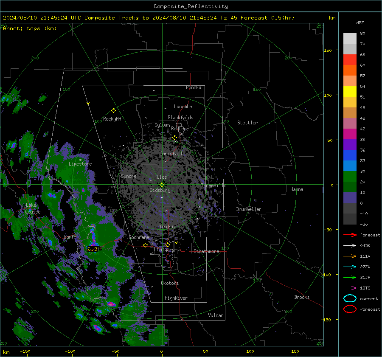This screenshot has height=357, width=382.
Task: Click the red forecast ellipse legend icon
Action: tap(350, 309)
